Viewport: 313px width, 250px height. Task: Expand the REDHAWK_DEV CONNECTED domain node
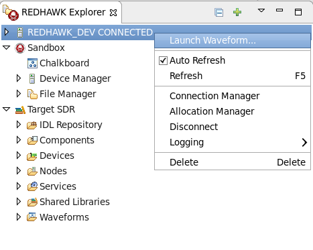pos(7,32)
